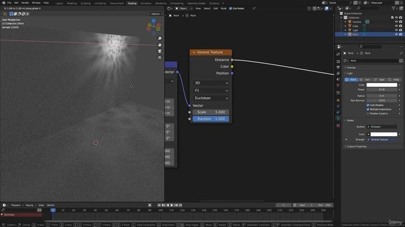
Task: Collapse the Voronoi Texture node chevron
Action: (194, 52)
